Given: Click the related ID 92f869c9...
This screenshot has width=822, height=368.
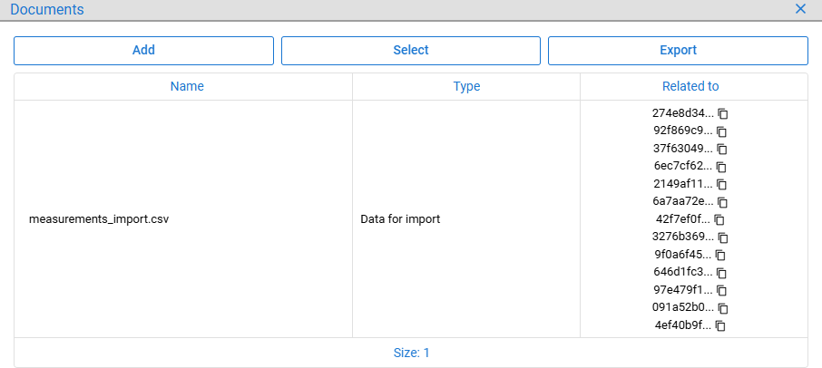Looking at the screenshot, I should click(x=683, y=131).
